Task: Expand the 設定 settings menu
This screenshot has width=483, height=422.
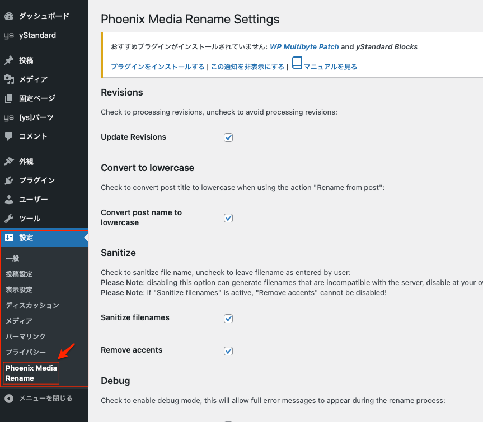Action: [x=26, y=238]
